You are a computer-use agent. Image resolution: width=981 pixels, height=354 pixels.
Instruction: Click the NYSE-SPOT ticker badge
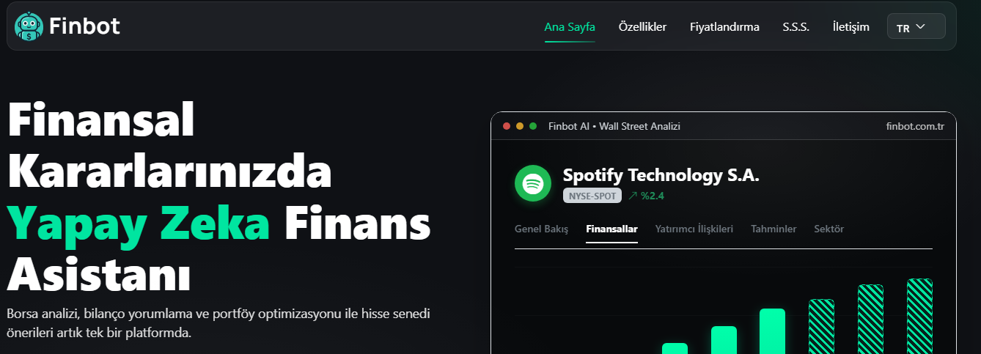[592, 196]
